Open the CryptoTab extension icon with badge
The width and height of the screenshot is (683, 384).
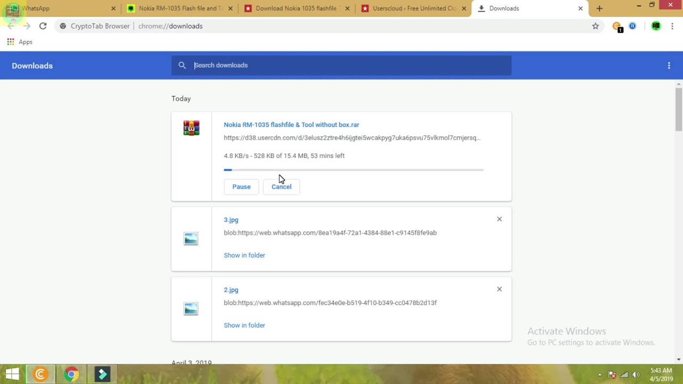(617, 26)
